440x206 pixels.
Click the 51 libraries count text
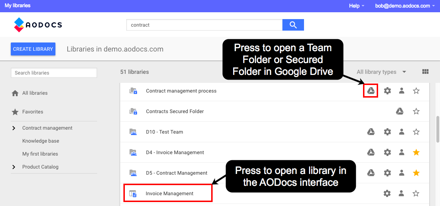pyautogui.click(x=135, y=72)
